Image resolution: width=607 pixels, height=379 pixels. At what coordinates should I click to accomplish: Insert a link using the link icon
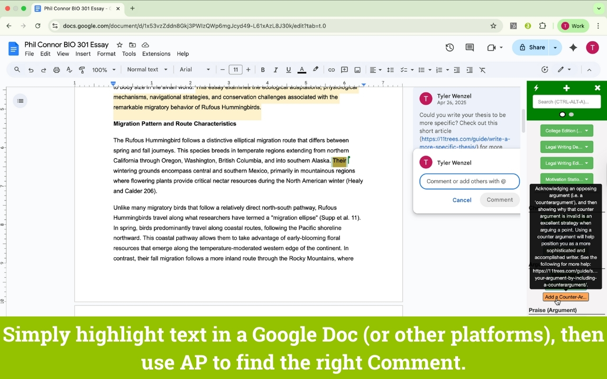[331, 70]
